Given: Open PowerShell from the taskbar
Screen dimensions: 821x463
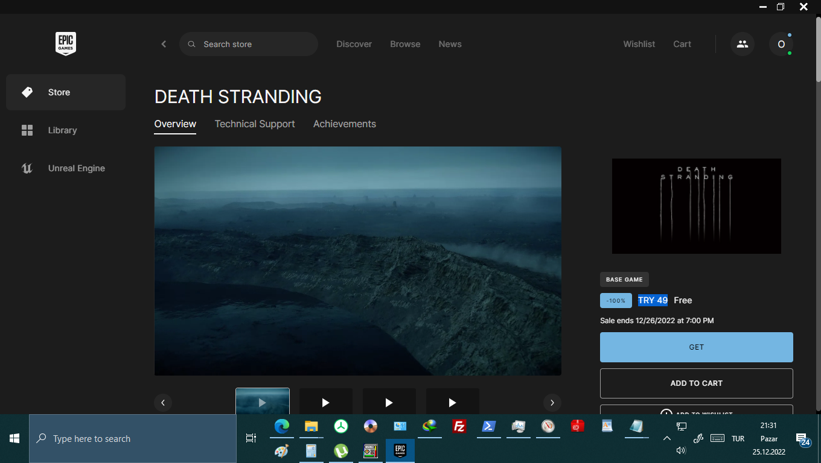Looking at the screenshot, I should coord(489,427).
